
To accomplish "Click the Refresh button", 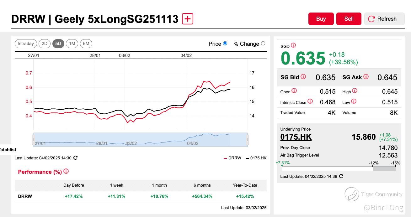I will tap(384, 19).
